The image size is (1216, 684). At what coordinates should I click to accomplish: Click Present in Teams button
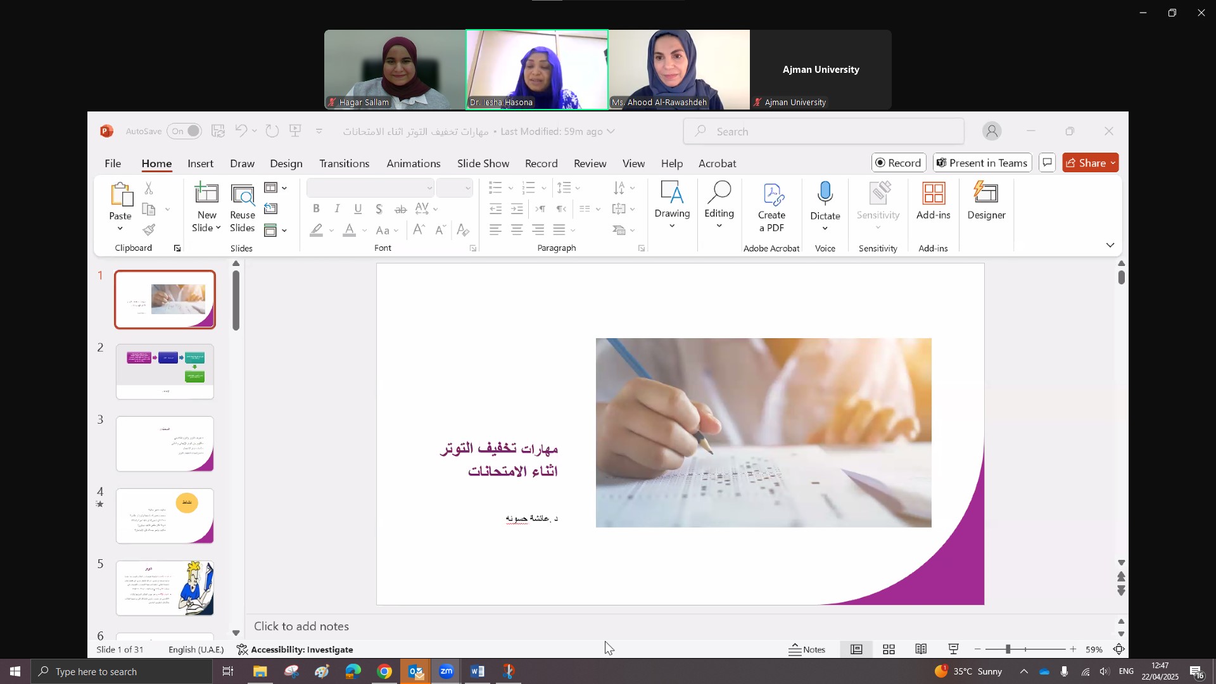(x=982, y=163)
